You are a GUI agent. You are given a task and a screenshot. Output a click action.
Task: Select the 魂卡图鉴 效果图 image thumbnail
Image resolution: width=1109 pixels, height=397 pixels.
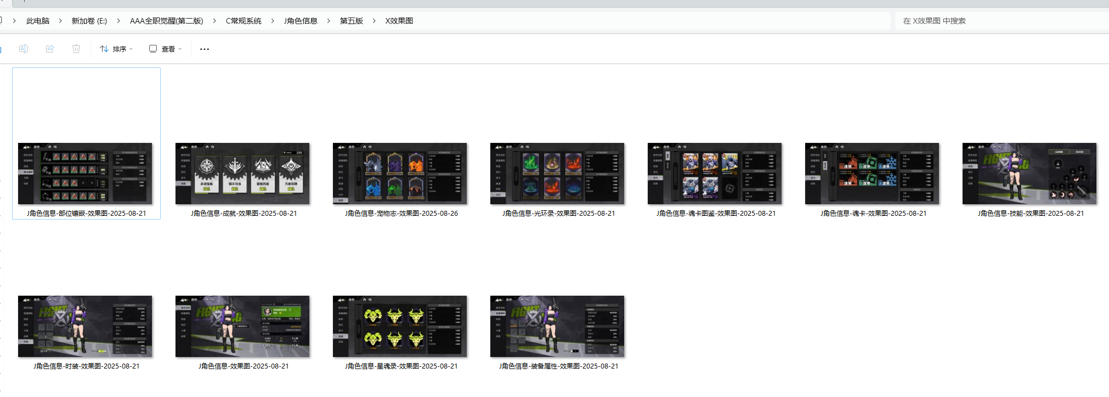click(715, 174)
